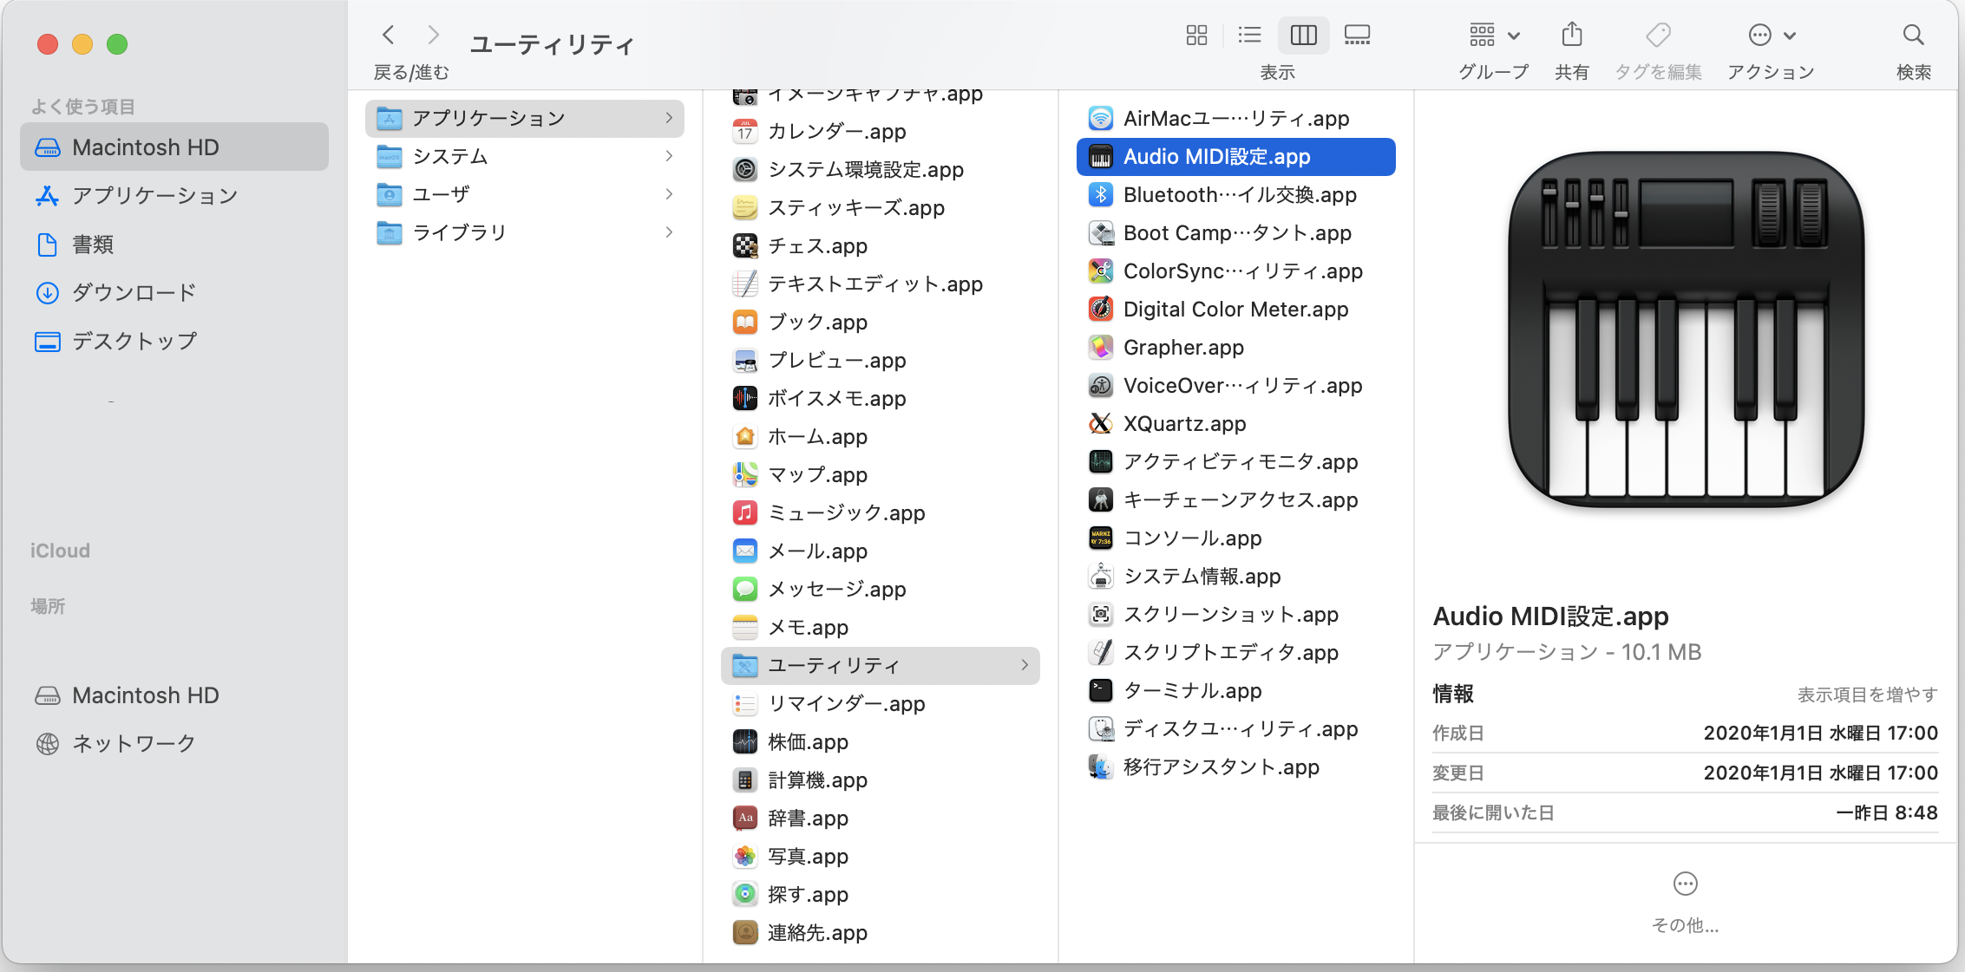
Task: Click the XQuartz.app icon
Action: click(1101, 424)
